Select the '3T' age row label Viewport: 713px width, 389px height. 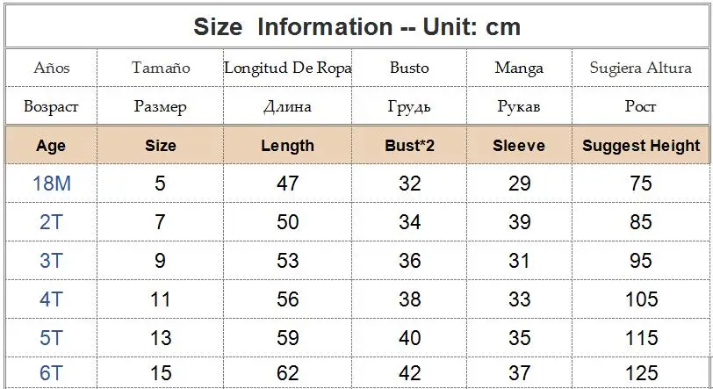50,261
